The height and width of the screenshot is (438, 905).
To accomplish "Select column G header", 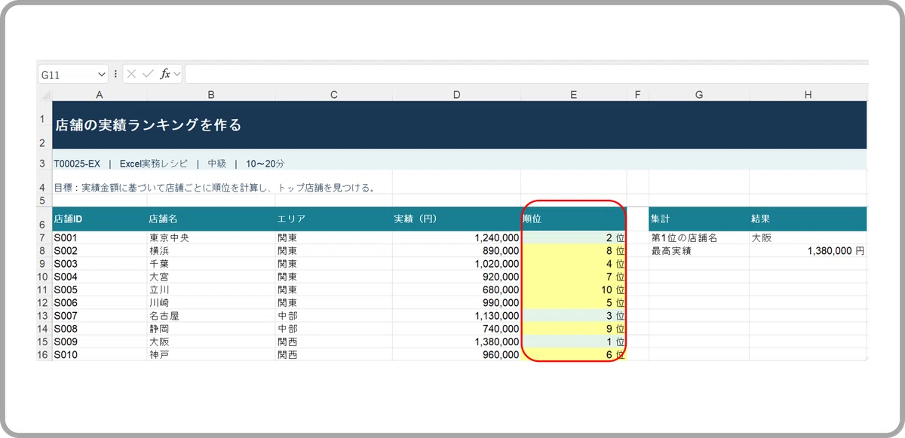I will (x=699, y=95).
